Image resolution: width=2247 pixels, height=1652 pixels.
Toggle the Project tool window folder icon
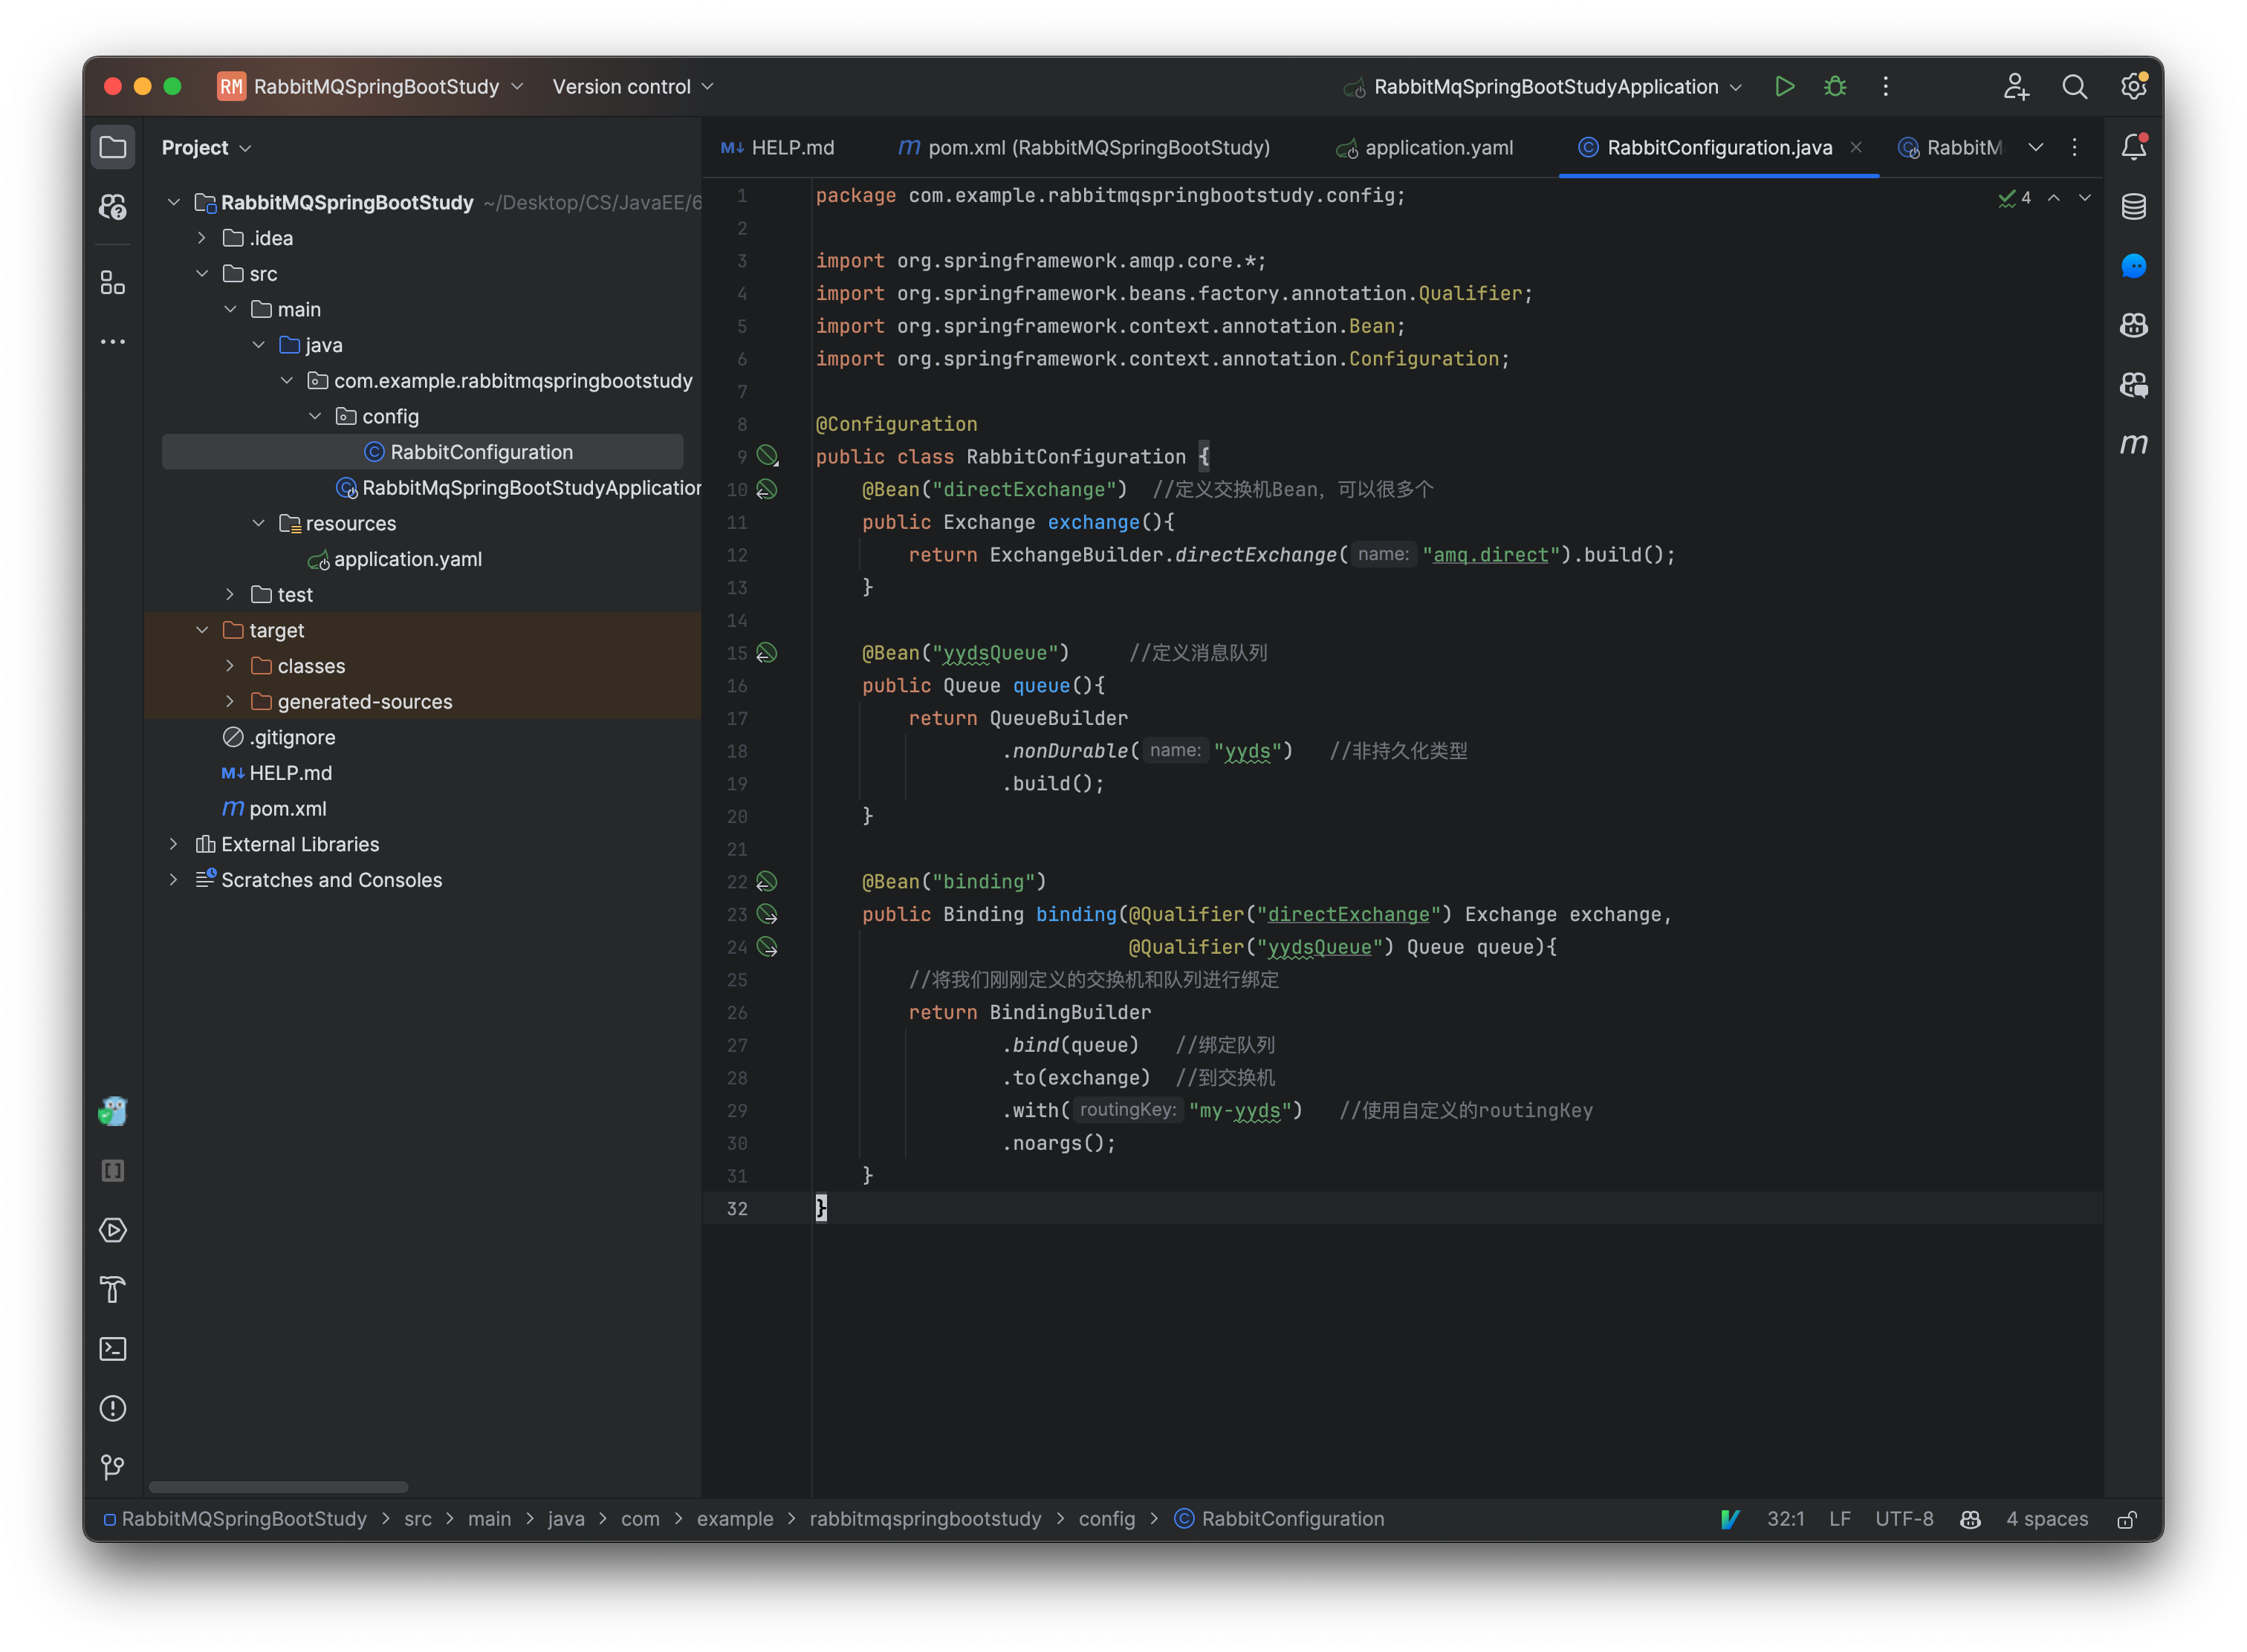pyautogui.click(x=113, y=148)
